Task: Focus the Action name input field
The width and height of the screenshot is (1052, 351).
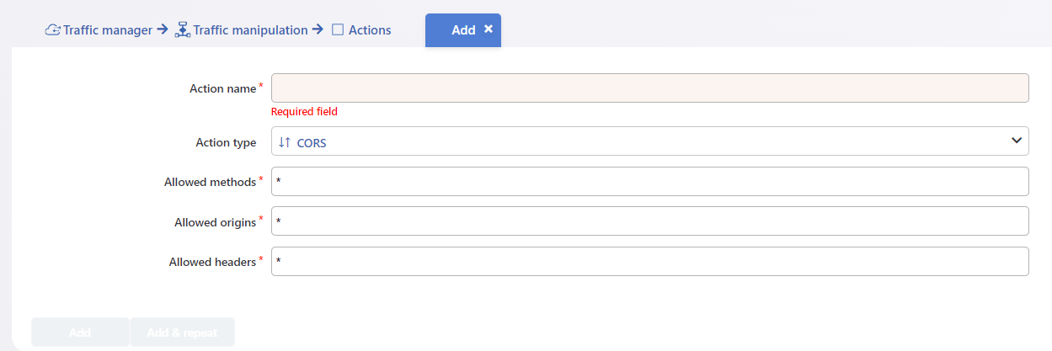Action: coord(650,88)
